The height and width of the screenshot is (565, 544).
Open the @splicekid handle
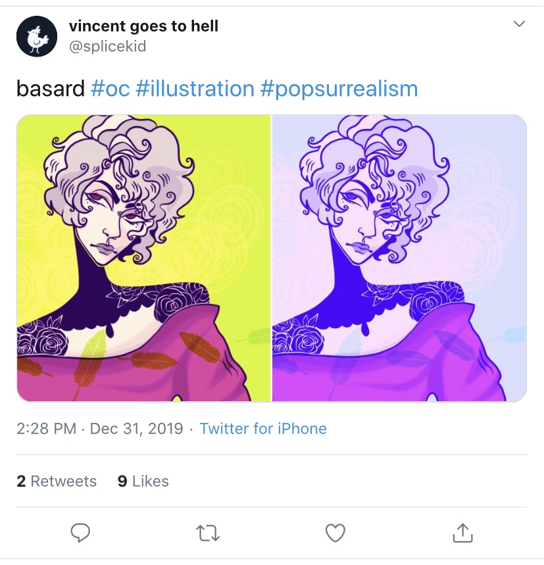click(x=107, y=47)
